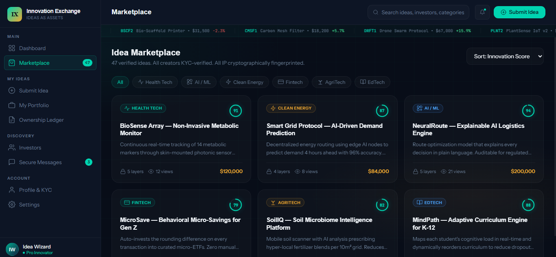Viewport: 556px width, 257px height.
Task: Filter ideas by Clean Energy
Action: (x=245, y=82)
